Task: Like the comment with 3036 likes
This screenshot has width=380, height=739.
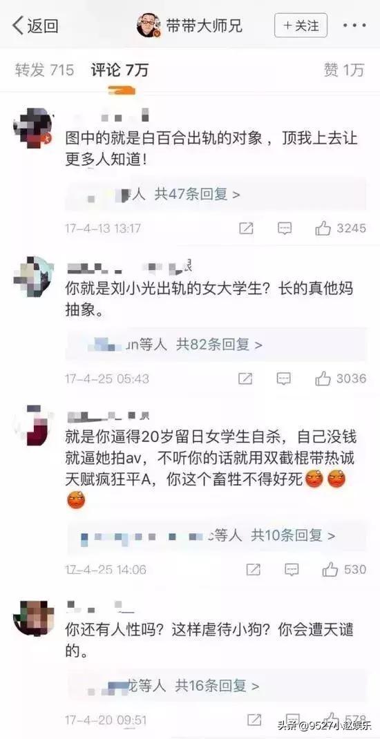Action: (x=323, y=378)
